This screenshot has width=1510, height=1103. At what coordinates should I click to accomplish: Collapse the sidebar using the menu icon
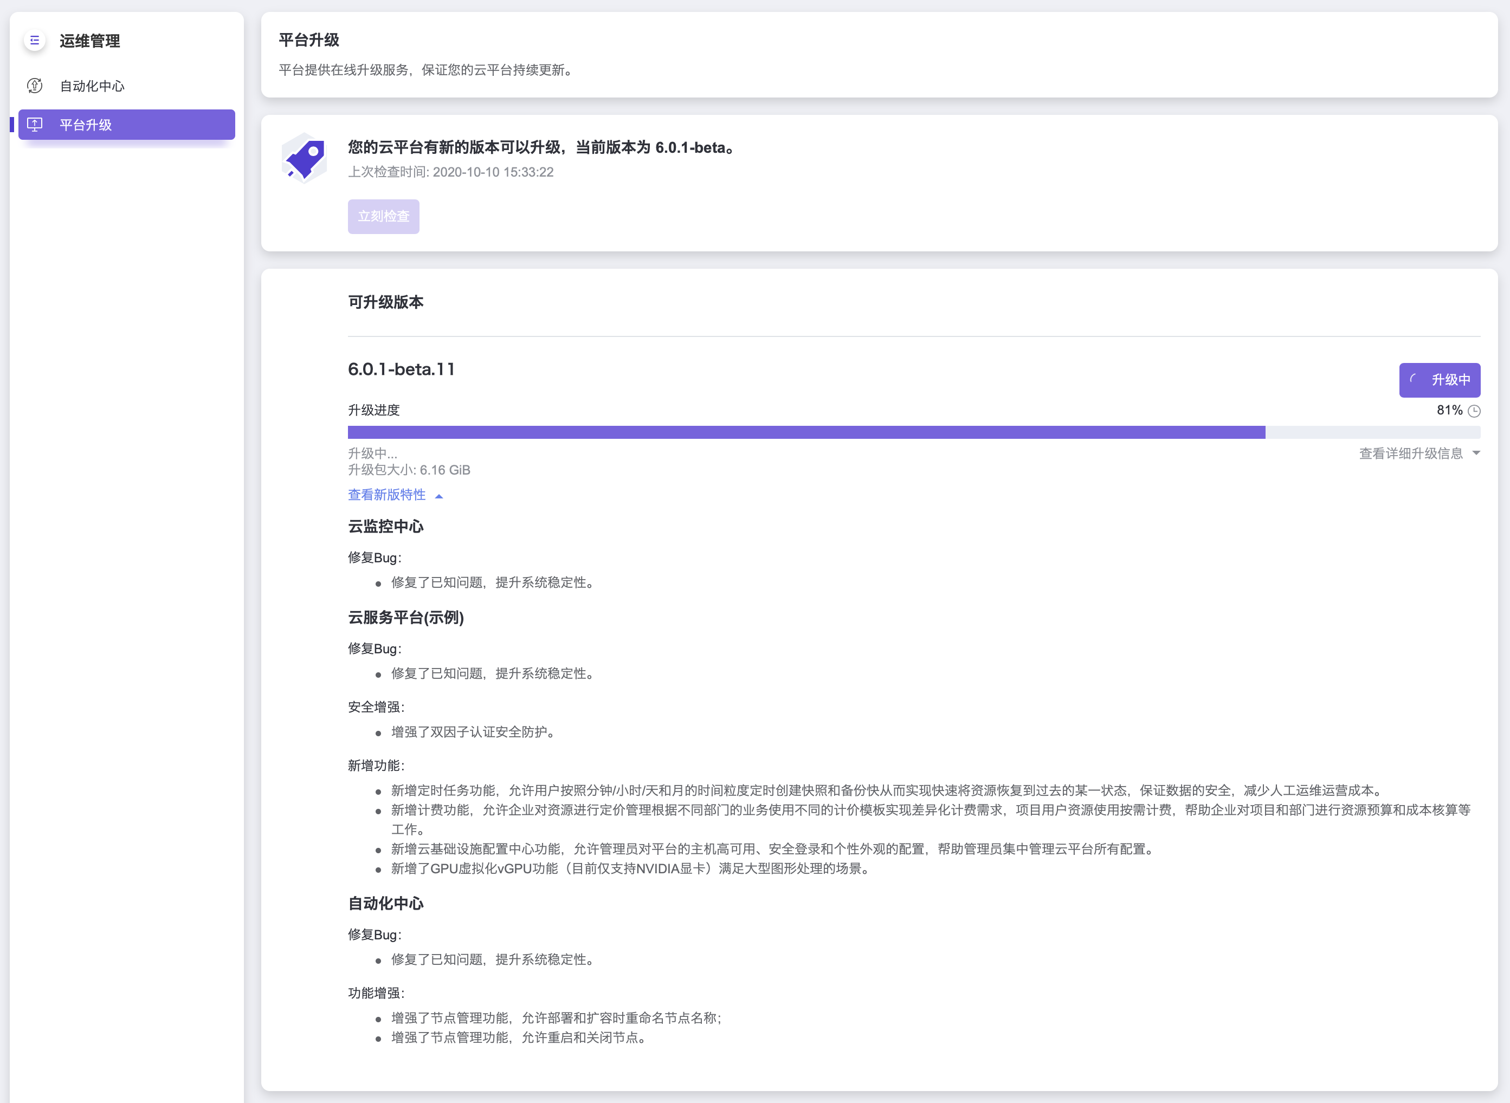[35, 41]
